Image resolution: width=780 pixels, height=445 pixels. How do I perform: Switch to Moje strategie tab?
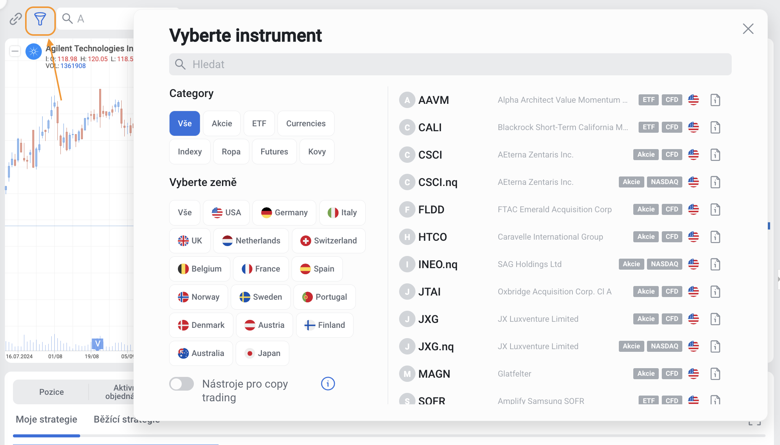click(x=46, y=419)
